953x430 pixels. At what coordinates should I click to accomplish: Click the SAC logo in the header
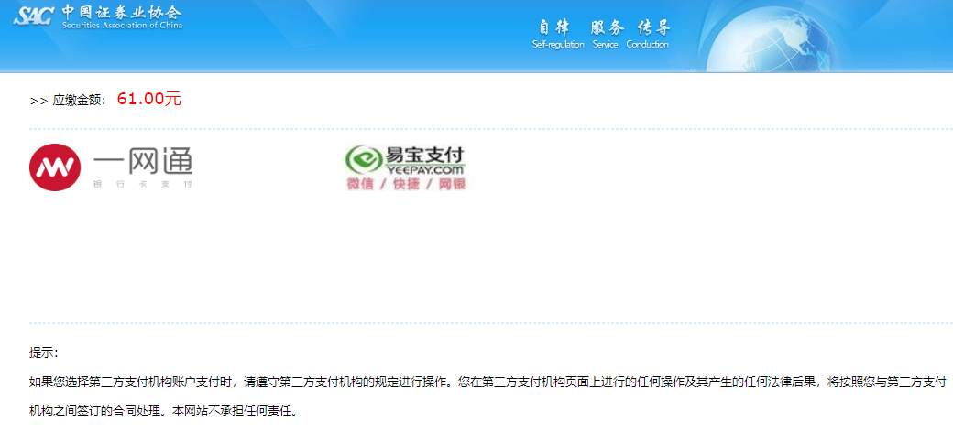[34, 16]
